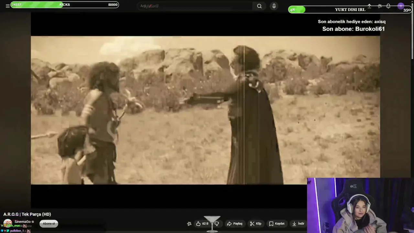Viewport: 414px width, 233px height.
Task: Like the video with thumbs up
Action: click(x=202, y=224)
